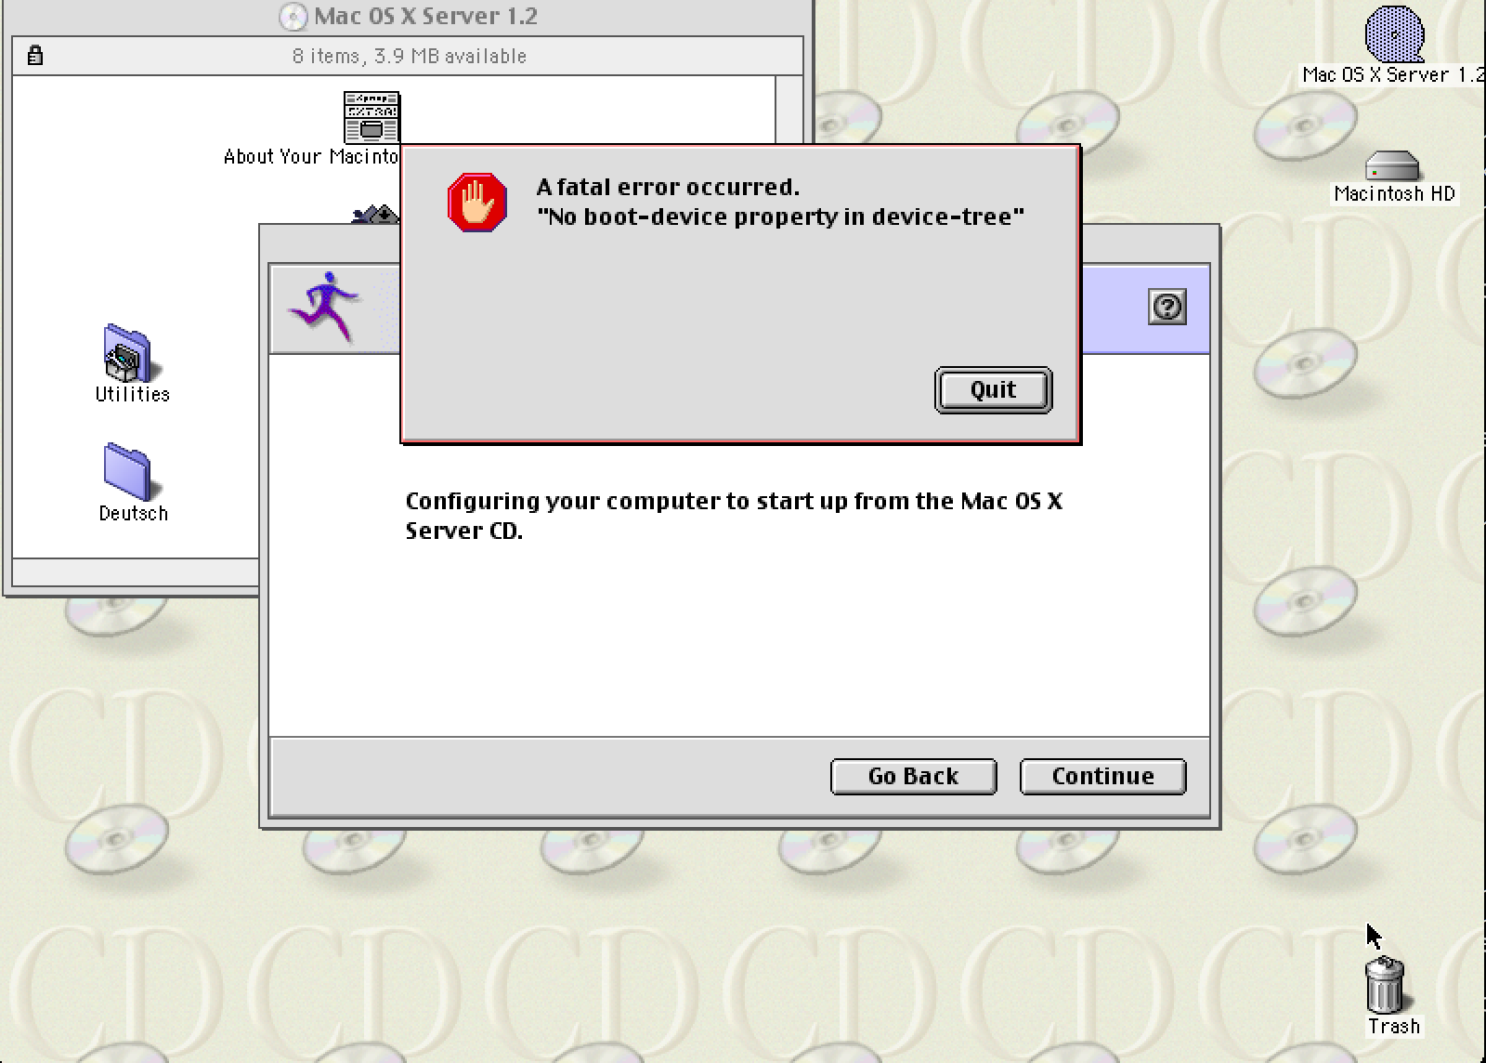Click the Finder window horizontal scrollbar
This screenshot has width=1486, height=1063.
tap(136, 570)
